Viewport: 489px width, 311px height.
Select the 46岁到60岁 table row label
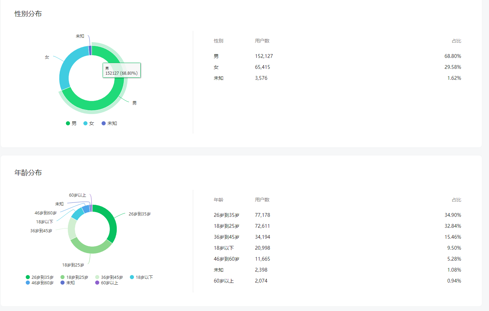[x=226, y=259]
